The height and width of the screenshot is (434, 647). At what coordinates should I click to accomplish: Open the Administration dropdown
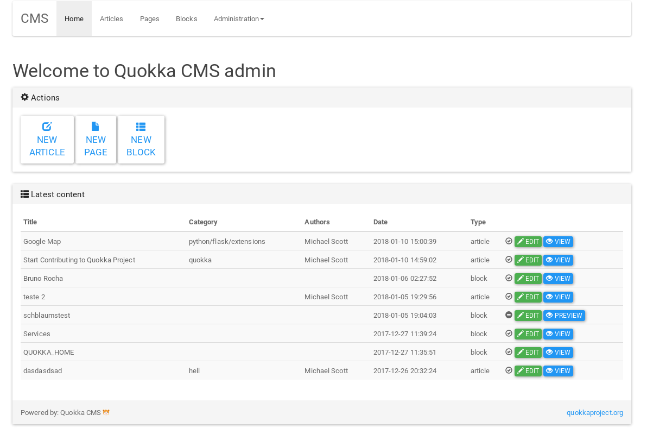tap(239, 18)
